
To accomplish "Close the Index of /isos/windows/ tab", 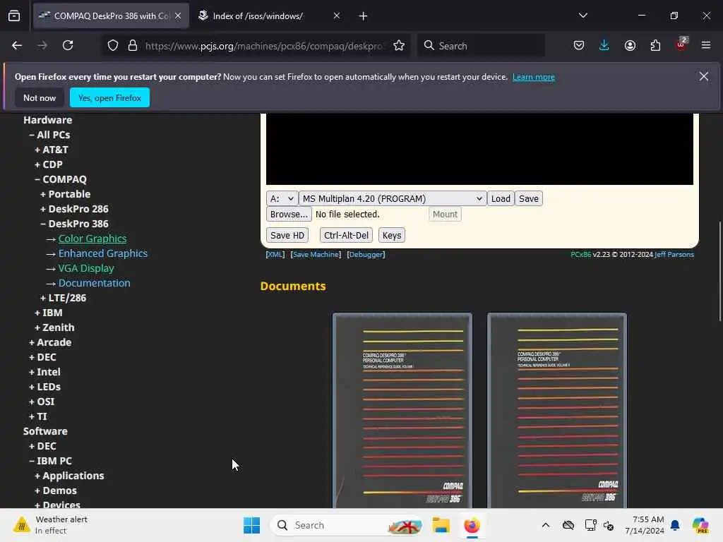I will 337,16.
